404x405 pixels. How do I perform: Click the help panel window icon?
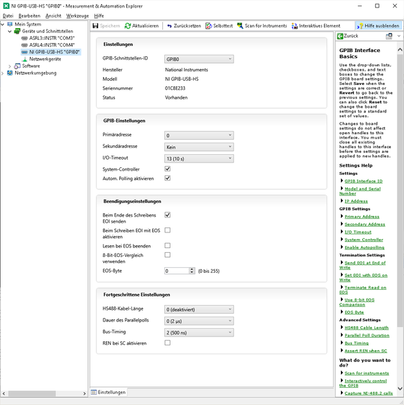pyautogui.click(x=389, y=36)
